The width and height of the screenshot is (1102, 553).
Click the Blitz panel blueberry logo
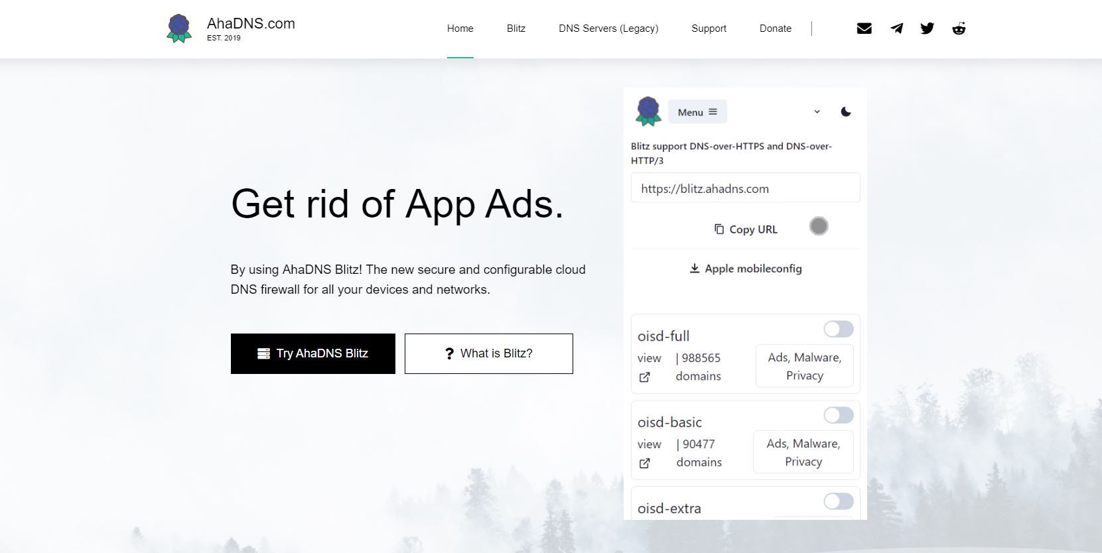click(x=648, y=111)
